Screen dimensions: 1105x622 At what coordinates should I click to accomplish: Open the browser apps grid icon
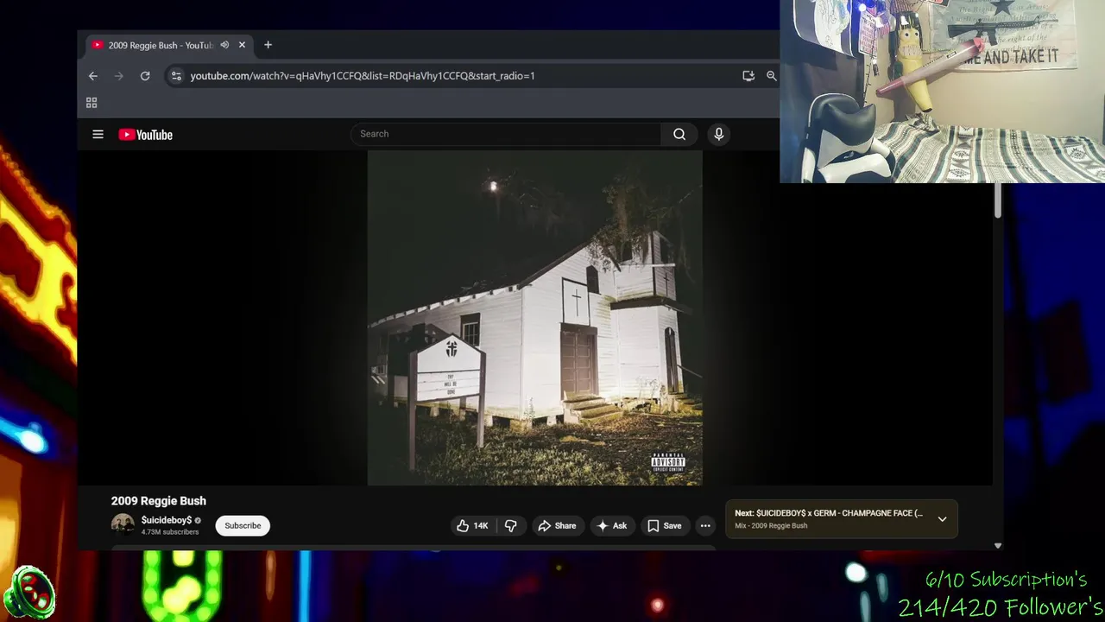(x=92, y=103)
